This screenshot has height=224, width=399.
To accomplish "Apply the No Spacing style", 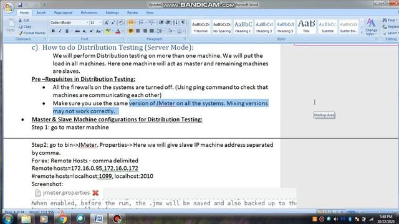I will pos(222,27).
